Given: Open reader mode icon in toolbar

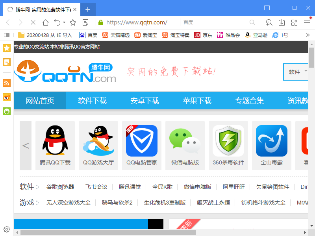Looking at the screenshot, I should point(85,22).
